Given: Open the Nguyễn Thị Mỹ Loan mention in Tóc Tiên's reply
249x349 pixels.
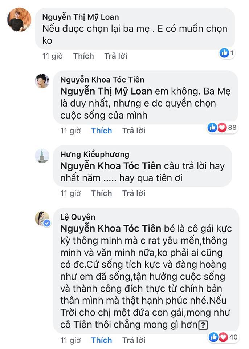Looking at the screenshot, I should point(105,91).
